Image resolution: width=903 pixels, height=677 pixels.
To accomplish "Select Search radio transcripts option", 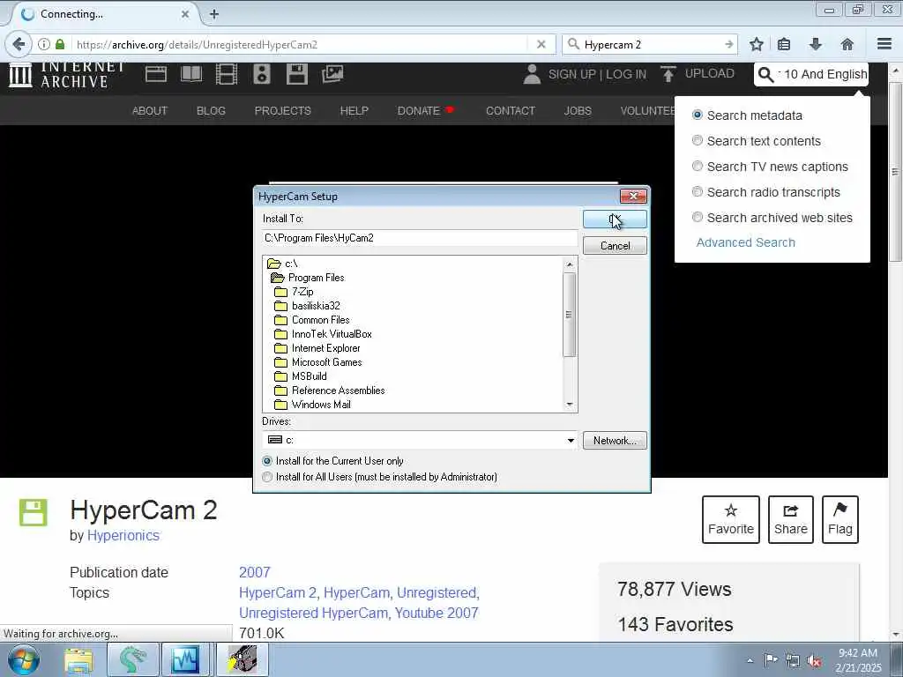I will 697,191.
